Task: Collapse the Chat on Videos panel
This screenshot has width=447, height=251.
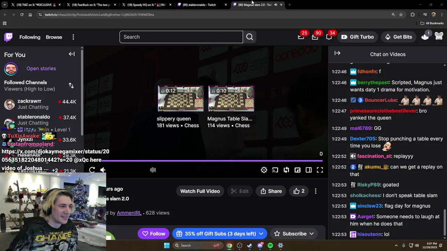Action: coord(337,53)
